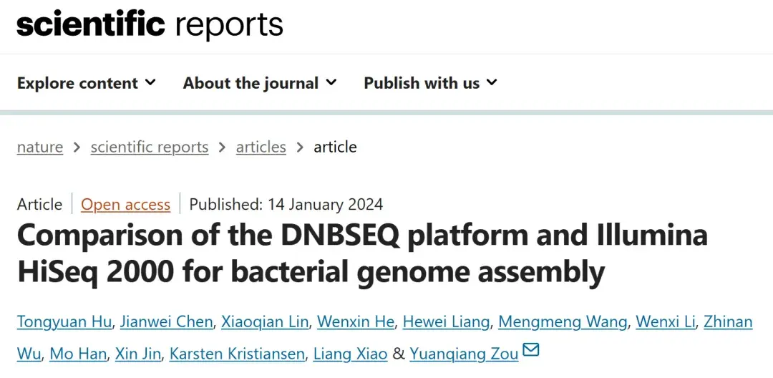This screenshot has width=773, height=378.
Task: Open the About the journal dropdown
Action: [x=259, y=83]
